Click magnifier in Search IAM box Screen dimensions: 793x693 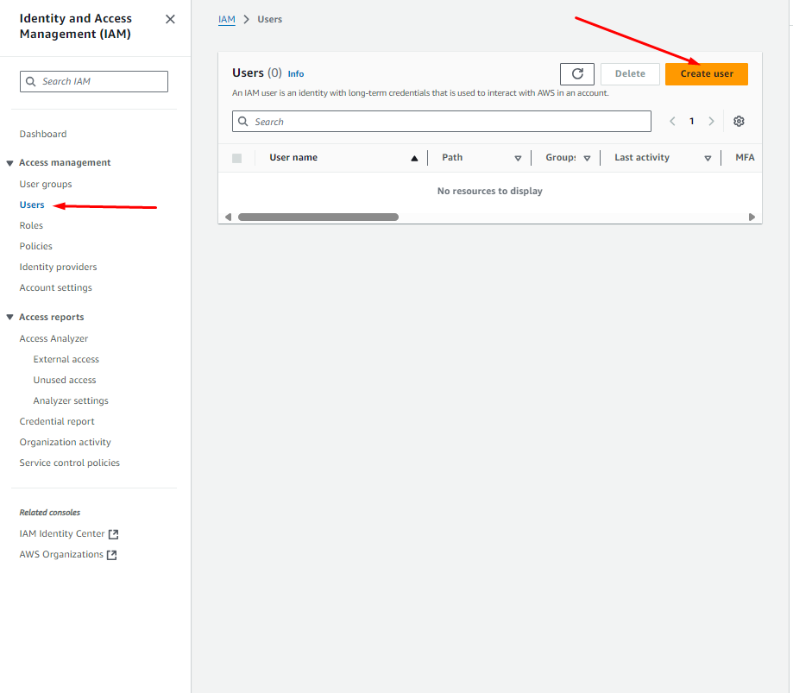point(31,82)
